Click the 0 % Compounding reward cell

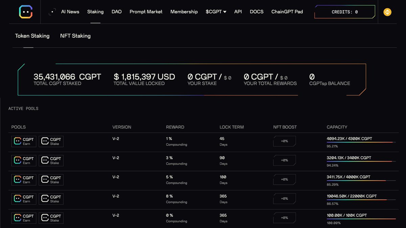click(x=177, y=218)
